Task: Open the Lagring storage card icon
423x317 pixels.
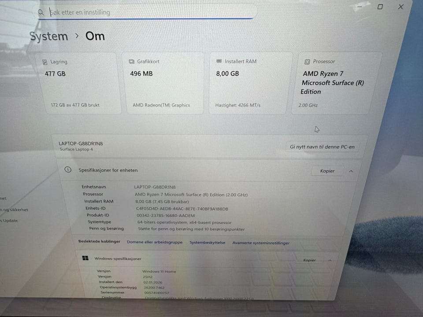Action: (x=45, y=62)
